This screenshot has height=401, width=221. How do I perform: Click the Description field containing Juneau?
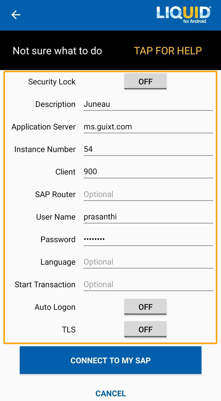click(148, 104)
